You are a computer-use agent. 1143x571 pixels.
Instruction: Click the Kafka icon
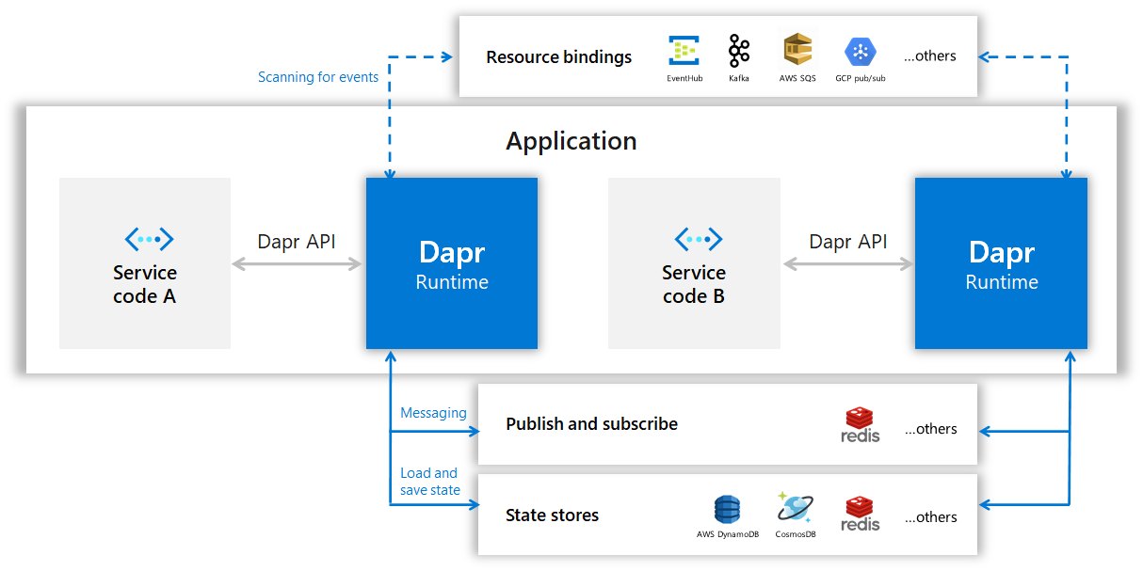pos(739,49)
